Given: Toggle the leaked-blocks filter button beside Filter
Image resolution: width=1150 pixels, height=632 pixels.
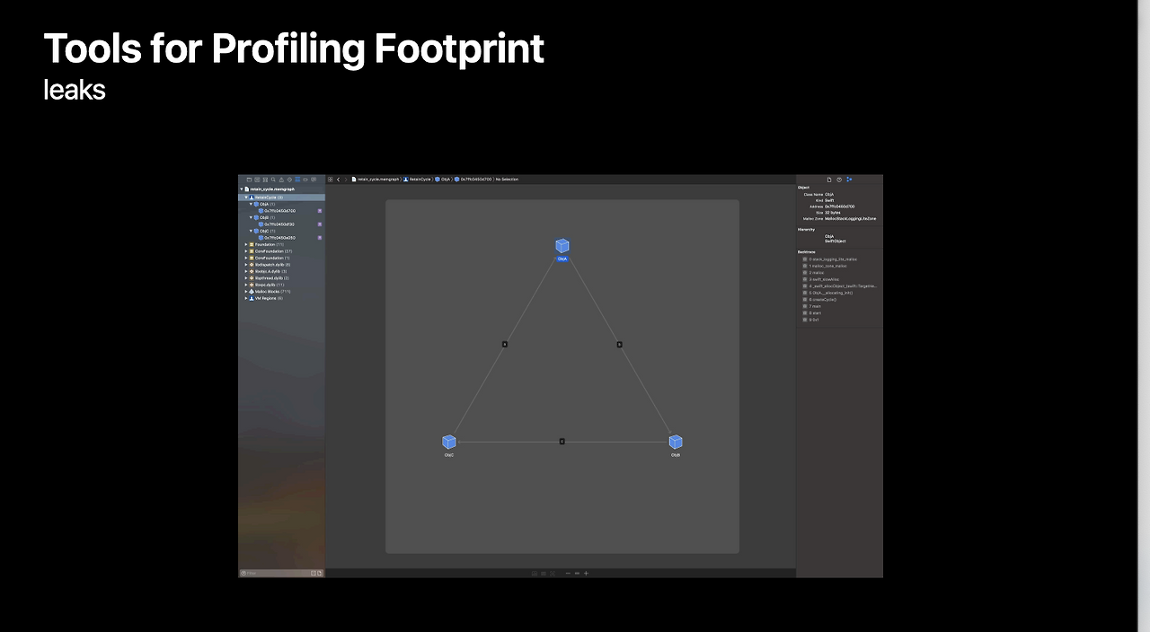Looking at the screenshot, I should [314, 573].
